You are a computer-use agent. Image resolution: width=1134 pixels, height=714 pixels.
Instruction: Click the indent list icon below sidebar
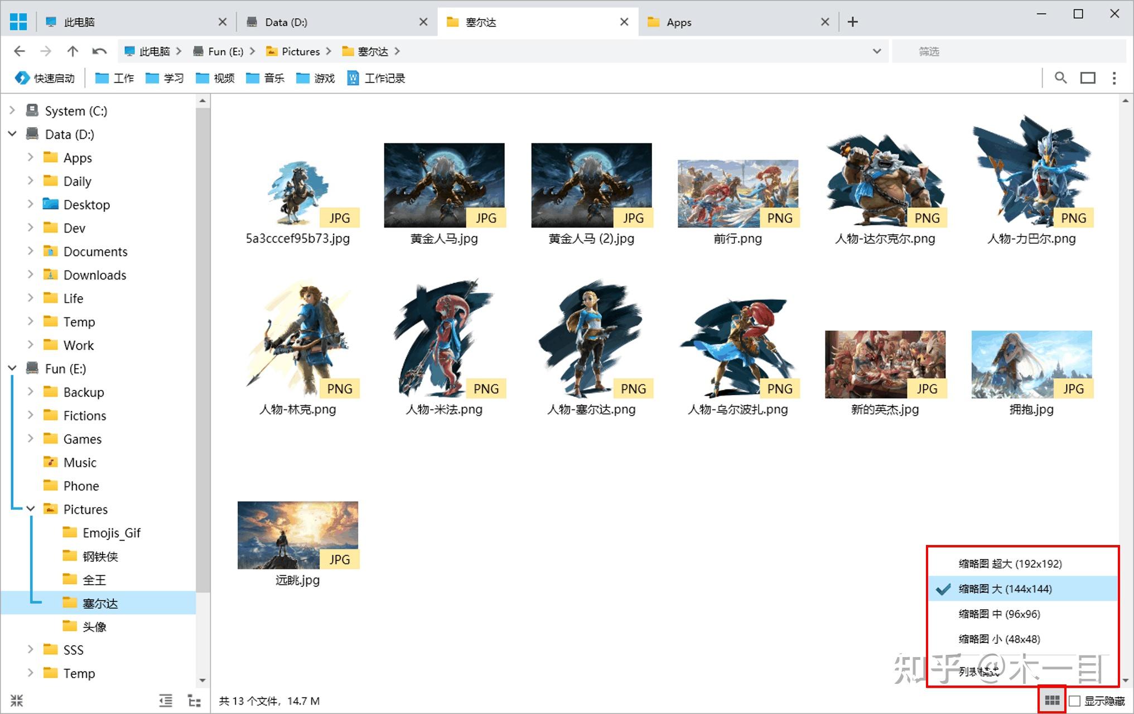click(166, 701)
